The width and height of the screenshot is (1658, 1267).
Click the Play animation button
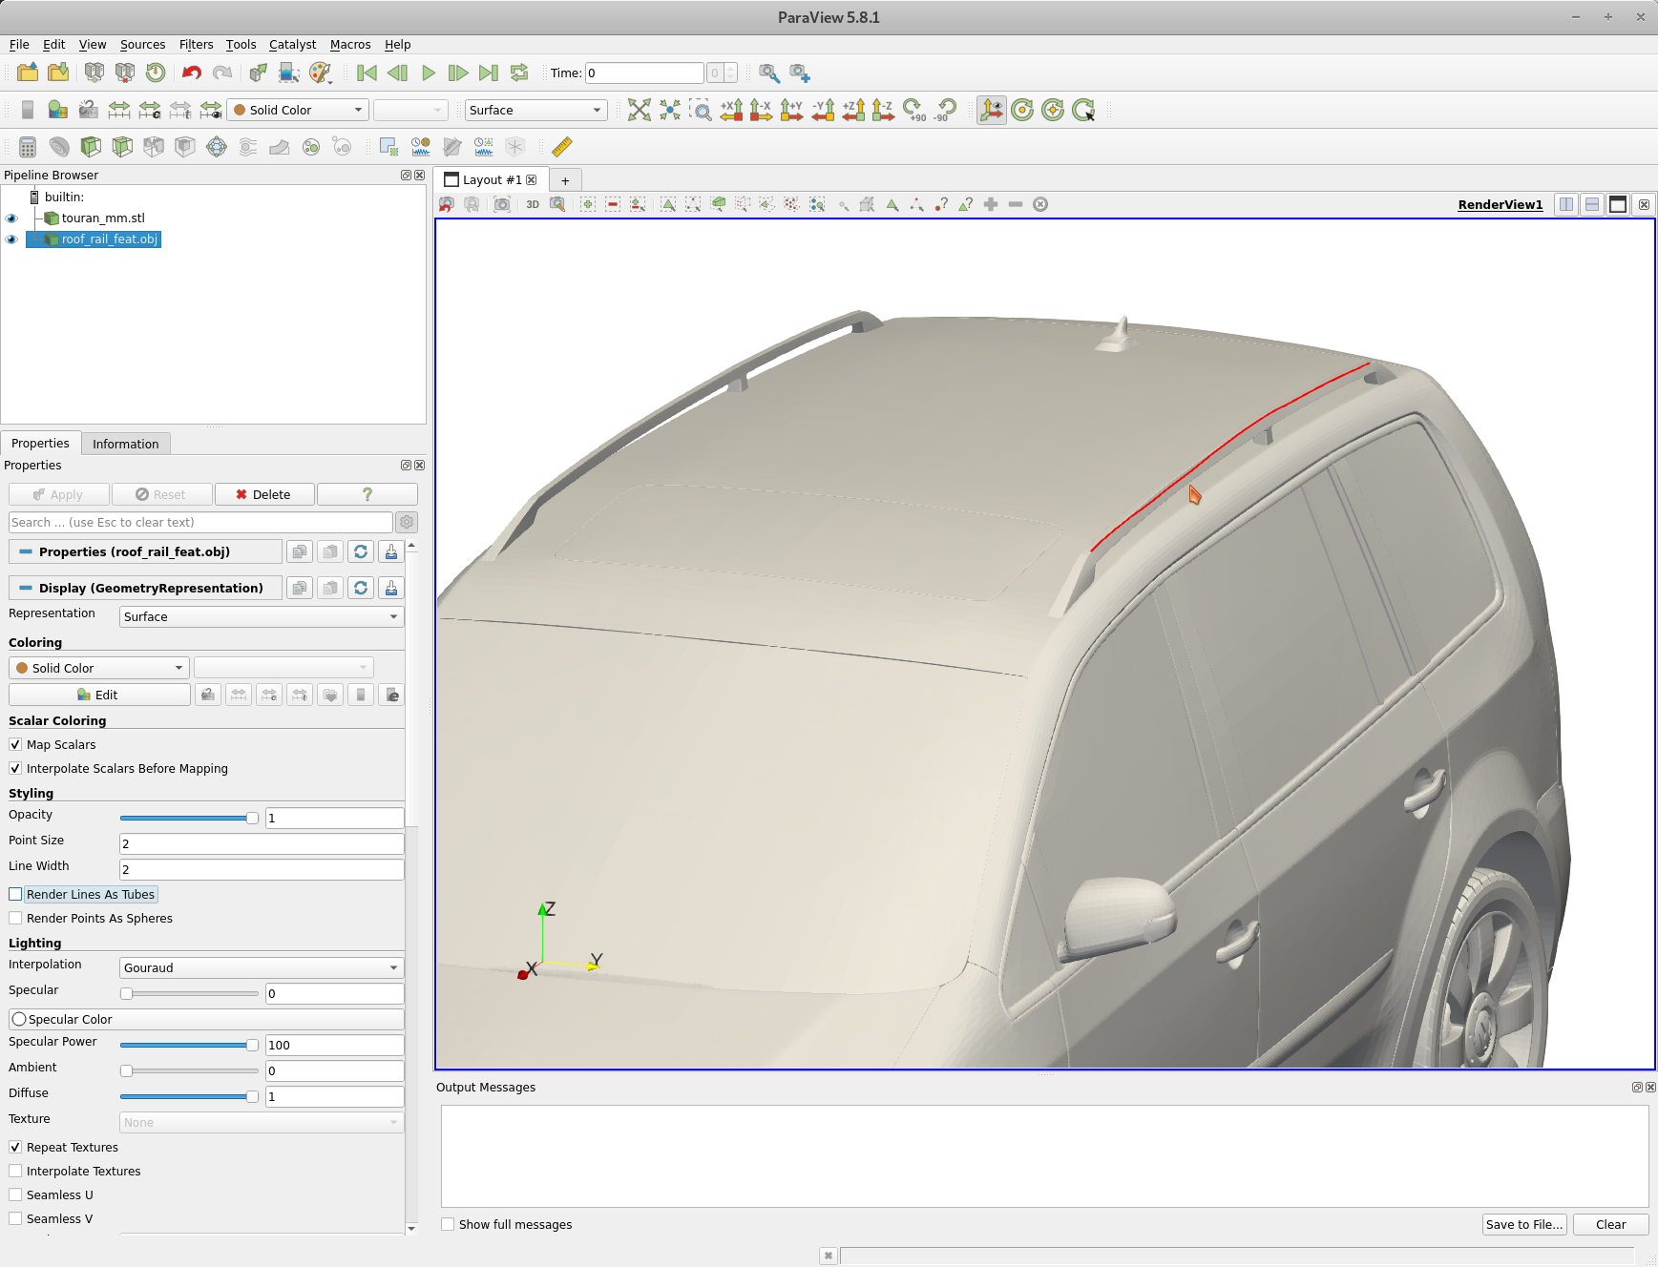(429, 73)
